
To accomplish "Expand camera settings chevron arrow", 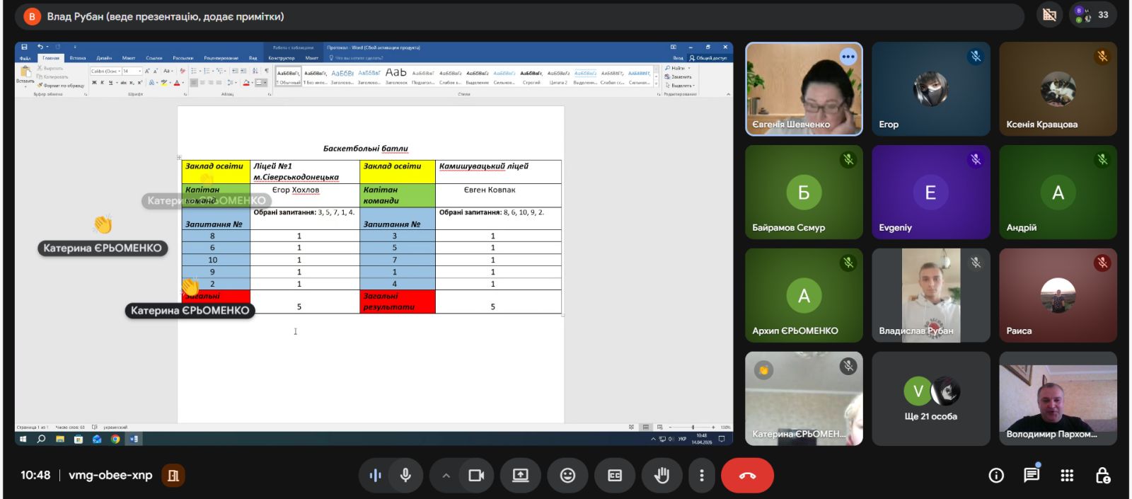I will [446, 476].
